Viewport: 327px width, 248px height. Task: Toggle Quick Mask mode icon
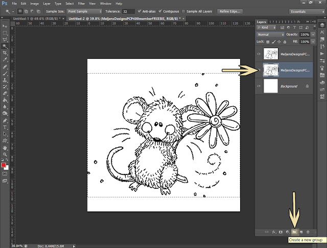(x=5, y=174)
